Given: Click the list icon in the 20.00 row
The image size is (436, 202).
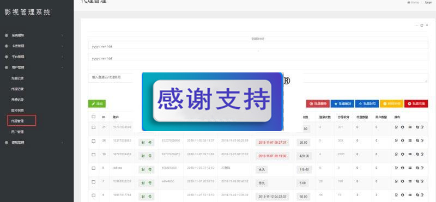Looking at the screenshot, I should (410, 140).
